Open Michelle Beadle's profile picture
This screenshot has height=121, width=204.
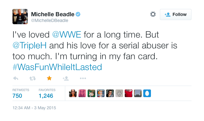point(20,17)
